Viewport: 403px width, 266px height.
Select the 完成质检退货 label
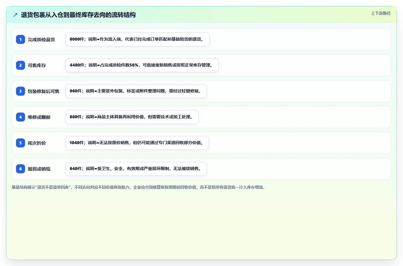point(41,39)
